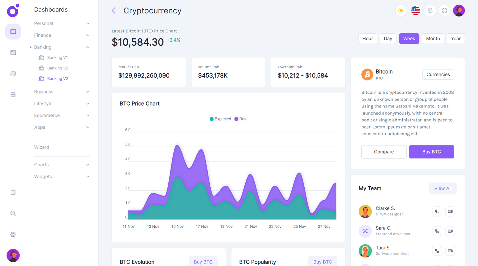This screenshot has height=266, width=478.
Task: Toggle light theme with the sun icon
Action: tap(401, 10)
